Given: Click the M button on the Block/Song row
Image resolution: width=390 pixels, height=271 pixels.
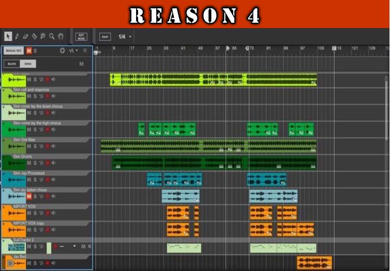Looking at the screenshot, I should 82,64.
